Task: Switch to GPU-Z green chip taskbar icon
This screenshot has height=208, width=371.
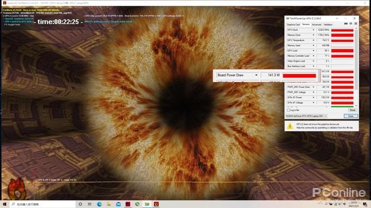Action: tap(147, 204)
